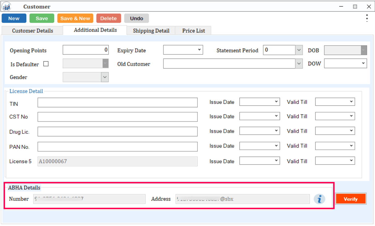Switch to the Customer Details tab
The image size is (375, 226).
(32, 31)
